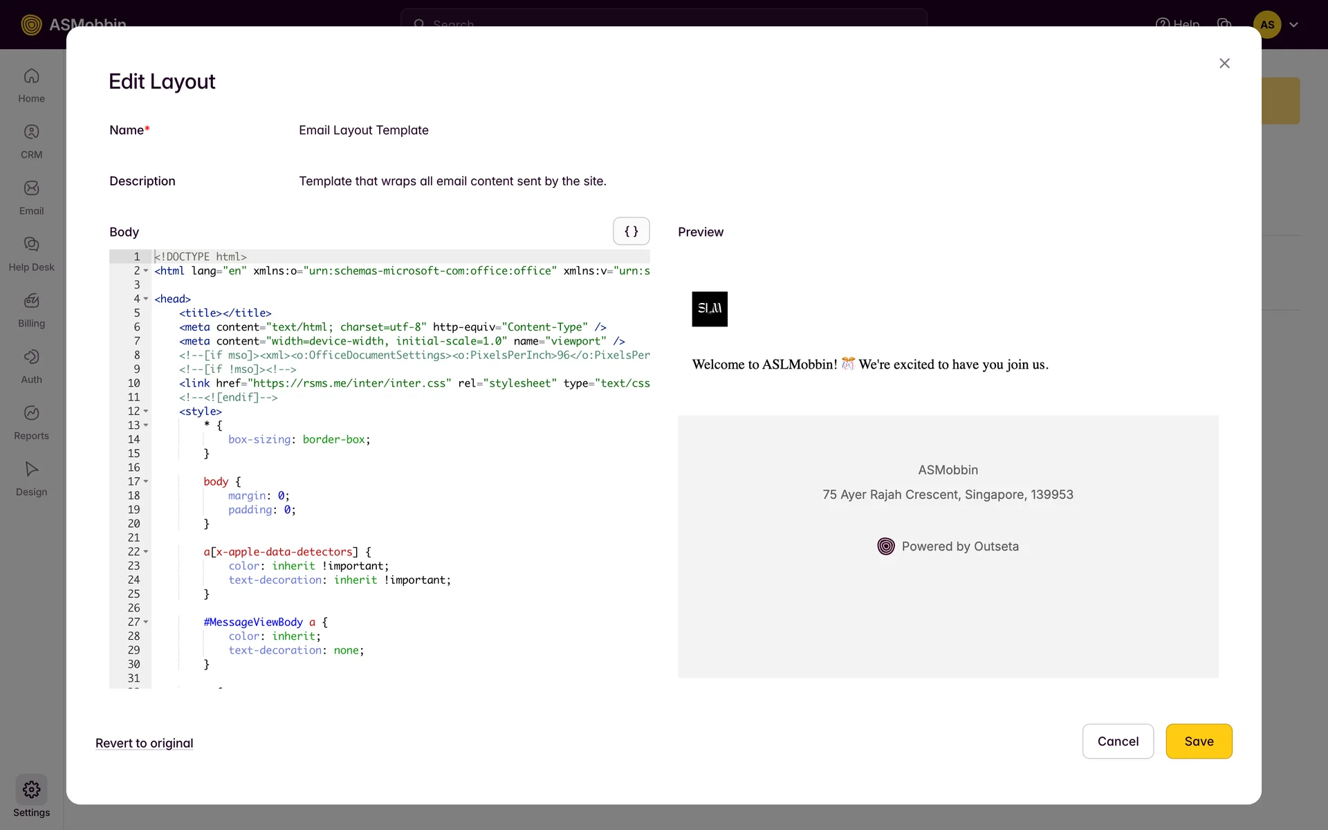The height and width of the screenshot is (830, 1328).
Task: Expand the AS account dropdown chevron
Action: (1293, 25)
